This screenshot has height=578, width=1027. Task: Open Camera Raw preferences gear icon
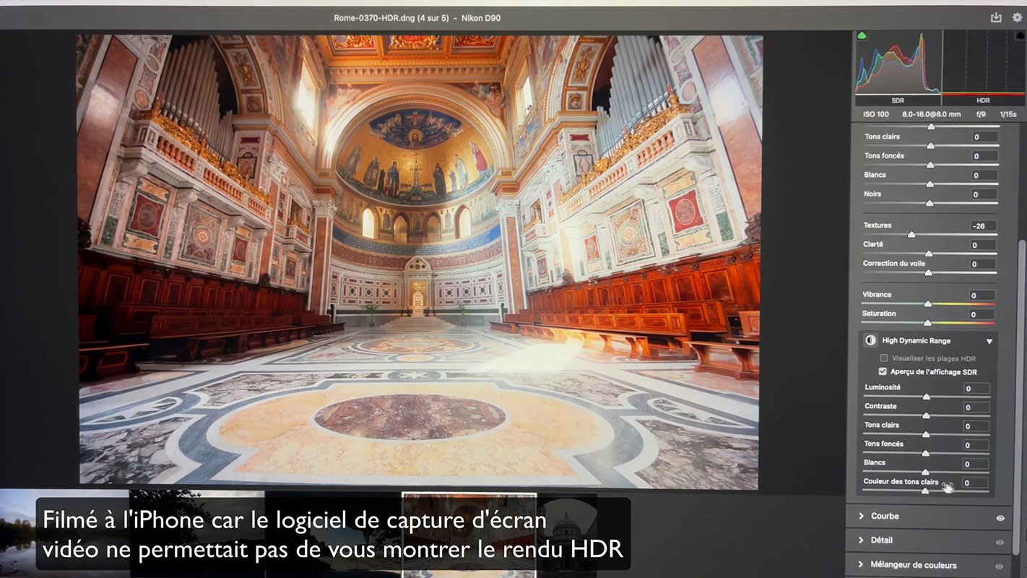[x=1017, y=17]
